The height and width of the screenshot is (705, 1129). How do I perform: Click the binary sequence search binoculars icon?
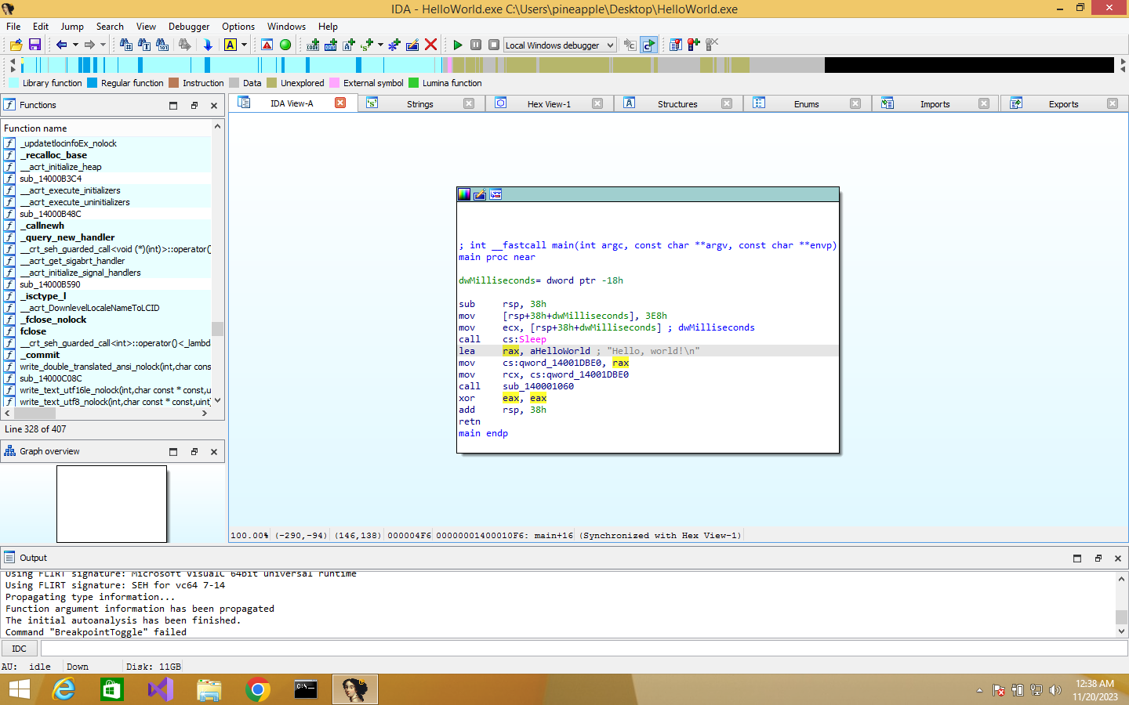(162, 45)
